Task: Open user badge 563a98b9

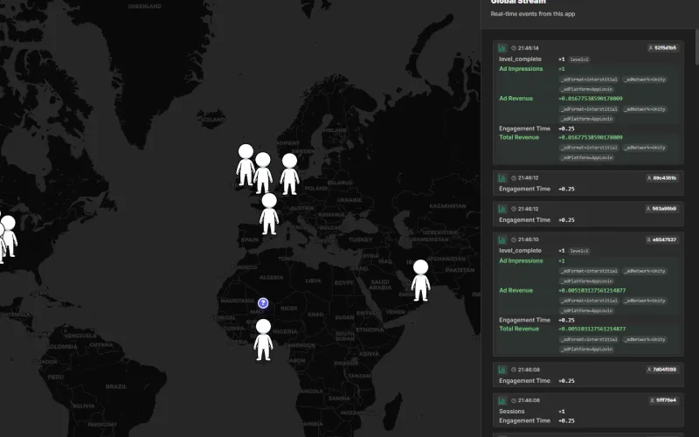Action: coord(661,209)
